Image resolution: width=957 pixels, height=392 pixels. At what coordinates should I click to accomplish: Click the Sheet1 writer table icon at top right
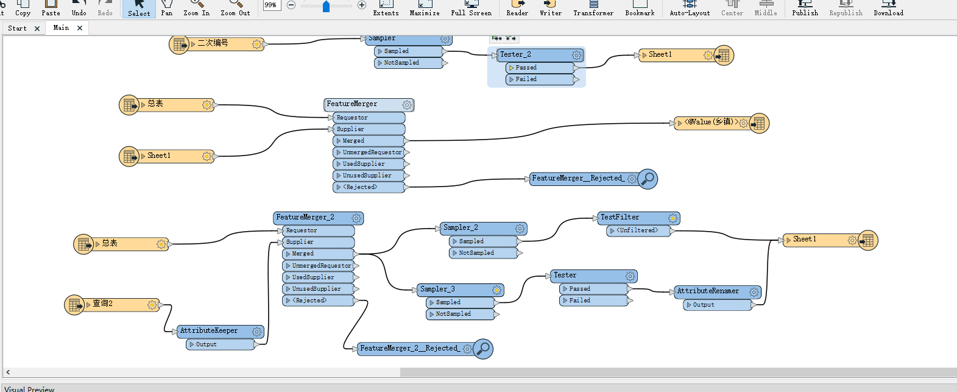pyautogui.click(x=724, y=55)
